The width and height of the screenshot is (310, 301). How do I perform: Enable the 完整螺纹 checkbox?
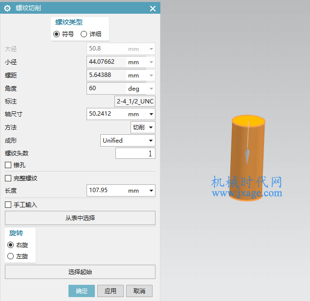click(x=8, y=178)
